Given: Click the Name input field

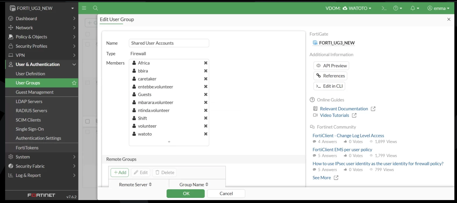Looking at the screenshot, I should (169, 43).
